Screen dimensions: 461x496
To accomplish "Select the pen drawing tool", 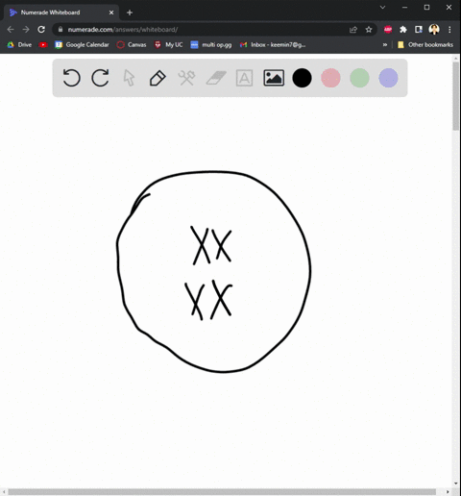I will click(x=158, y=78).
